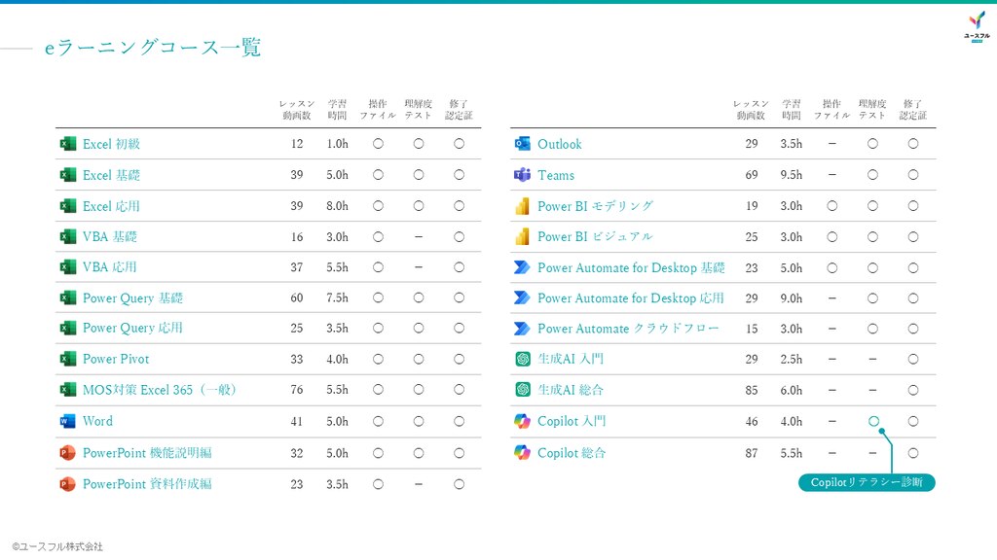Click the ユースフル company logo
This screenshot has width=997, height=560.
click(977, 26)
